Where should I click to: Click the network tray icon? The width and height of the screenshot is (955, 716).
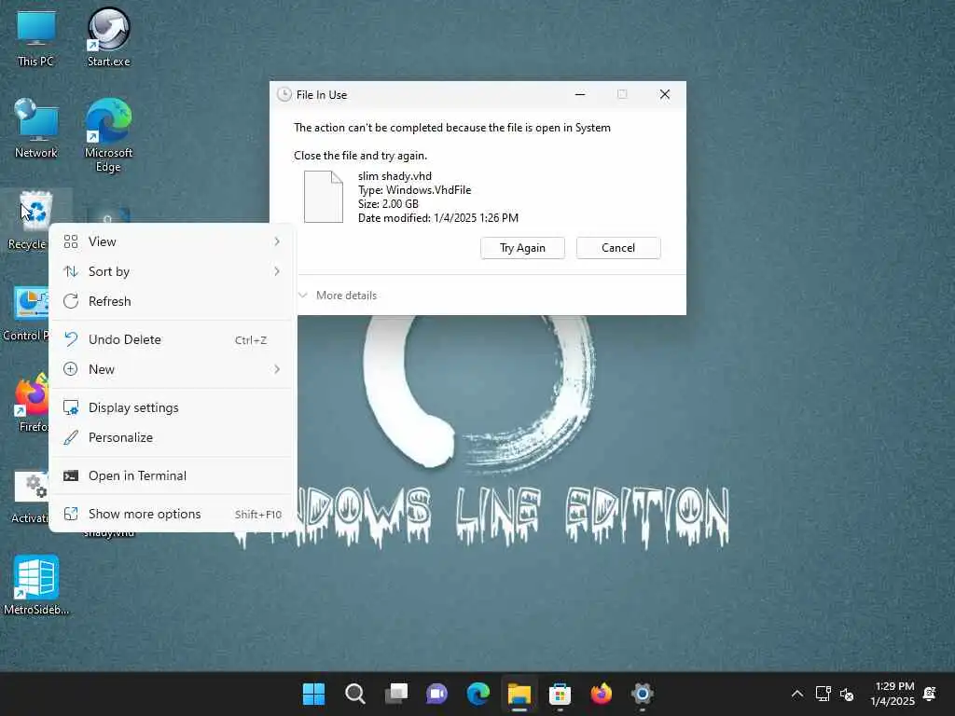823,694
